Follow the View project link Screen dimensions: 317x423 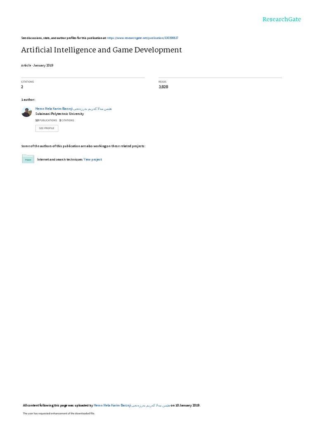[93, 159]
